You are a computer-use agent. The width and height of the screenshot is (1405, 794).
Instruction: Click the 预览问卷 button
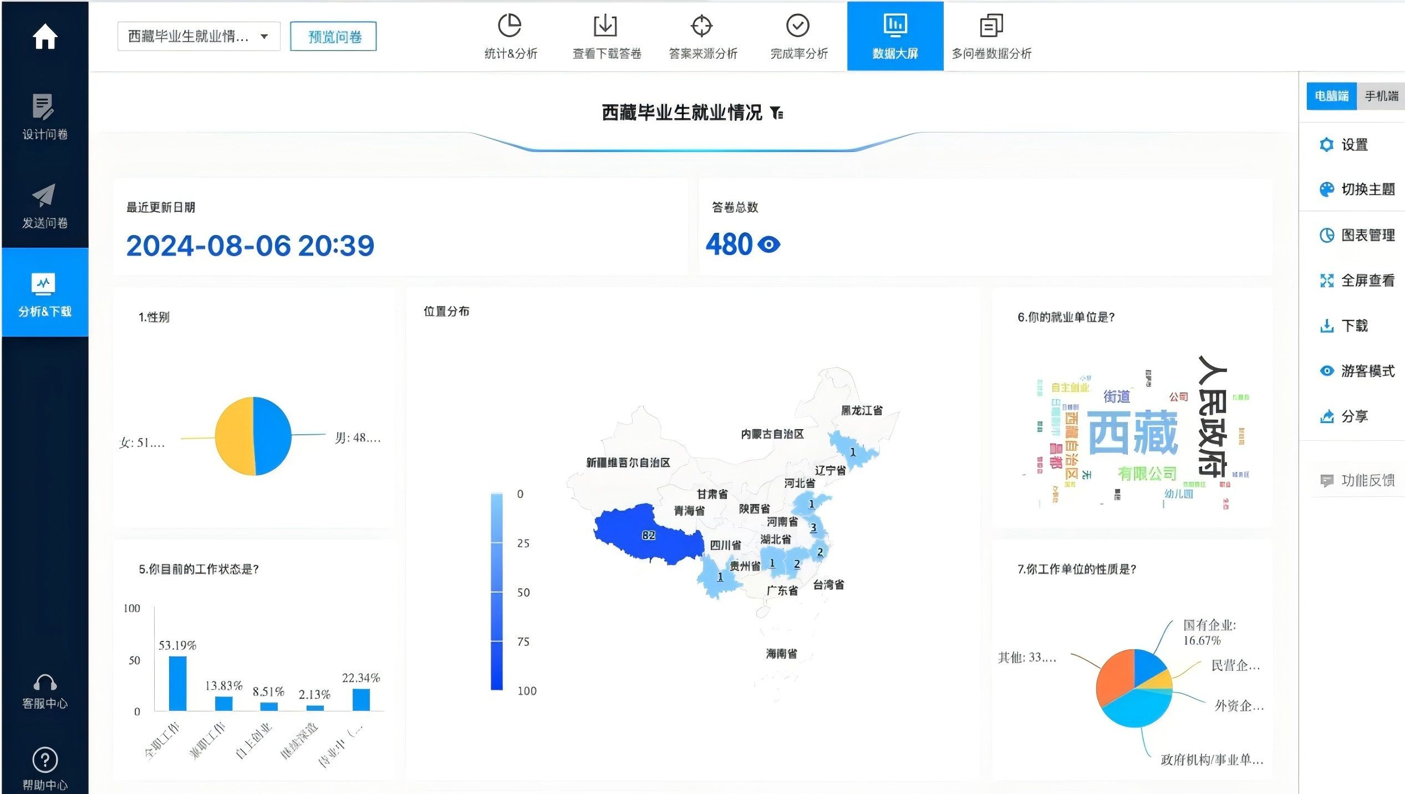(x=333, y=37)
